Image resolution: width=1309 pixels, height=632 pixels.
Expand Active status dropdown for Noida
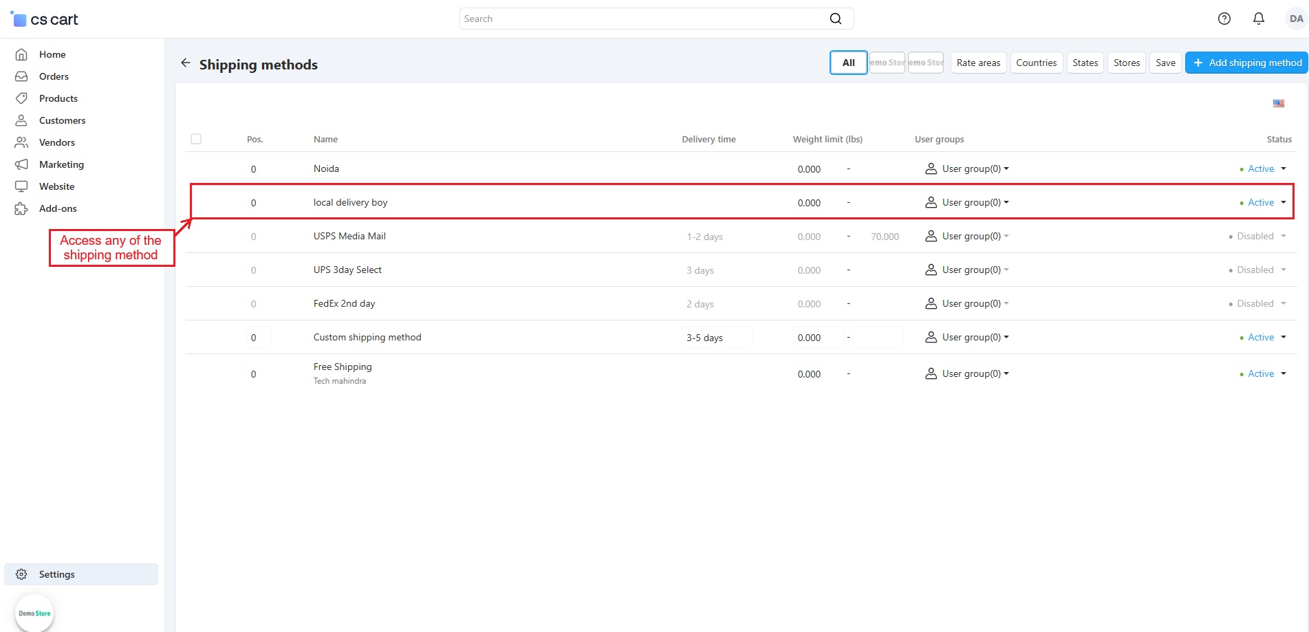1264,168
